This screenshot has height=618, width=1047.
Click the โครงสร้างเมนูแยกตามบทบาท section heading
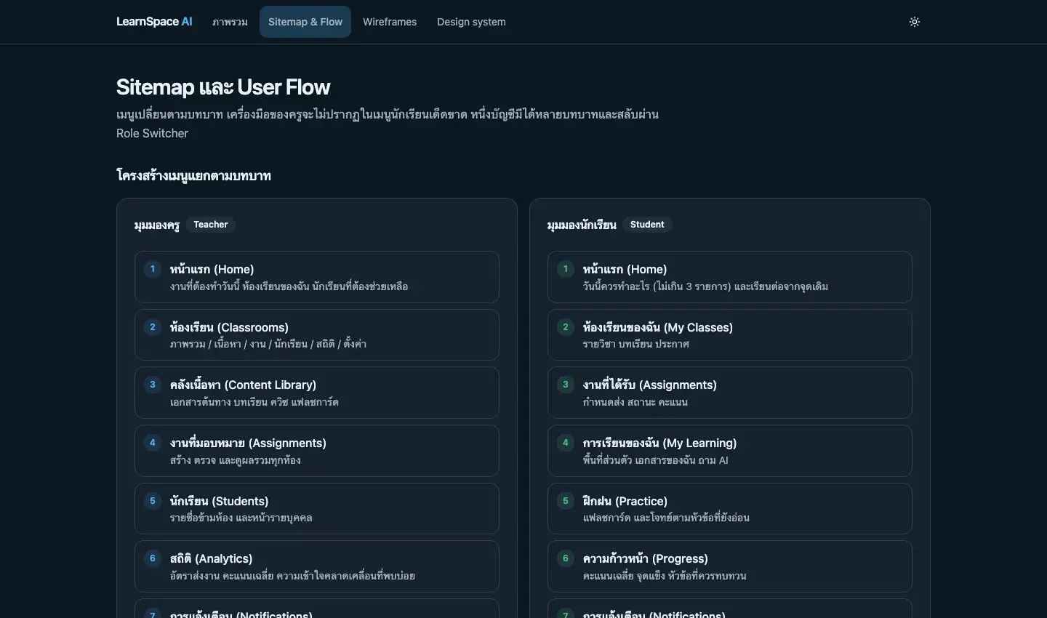point(193,176)
